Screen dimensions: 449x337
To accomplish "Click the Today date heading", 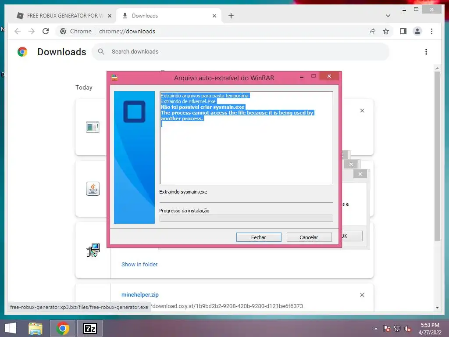I will pos(84,87).
